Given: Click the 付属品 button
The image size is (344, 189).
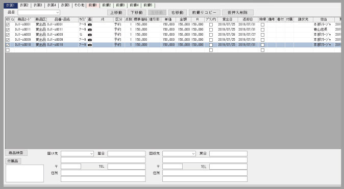Looking at the screenshot, I should (x=13, y=161).
